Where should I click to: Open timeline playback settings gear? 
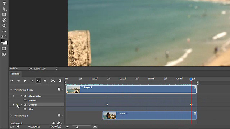click(45, 81)
